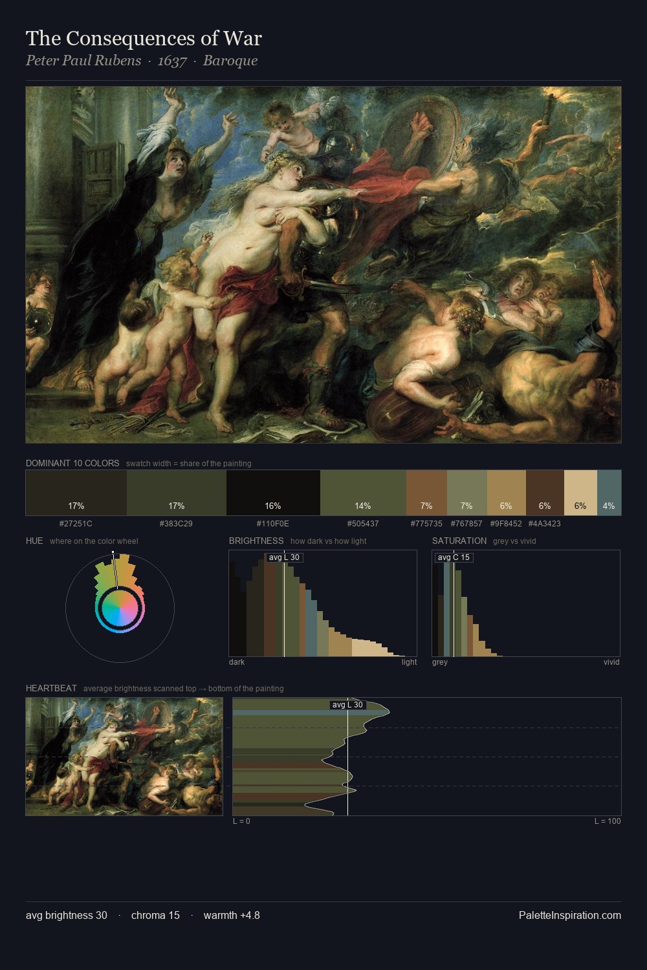The image size is (647, 970).
Task: Click the title "The Consequences of War"
Action: point(144,38)
